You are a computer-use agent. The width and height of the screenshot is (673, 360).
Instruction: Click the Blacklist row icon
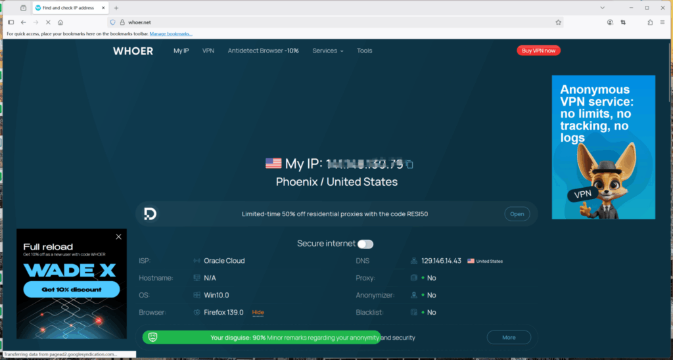[414, 312]
